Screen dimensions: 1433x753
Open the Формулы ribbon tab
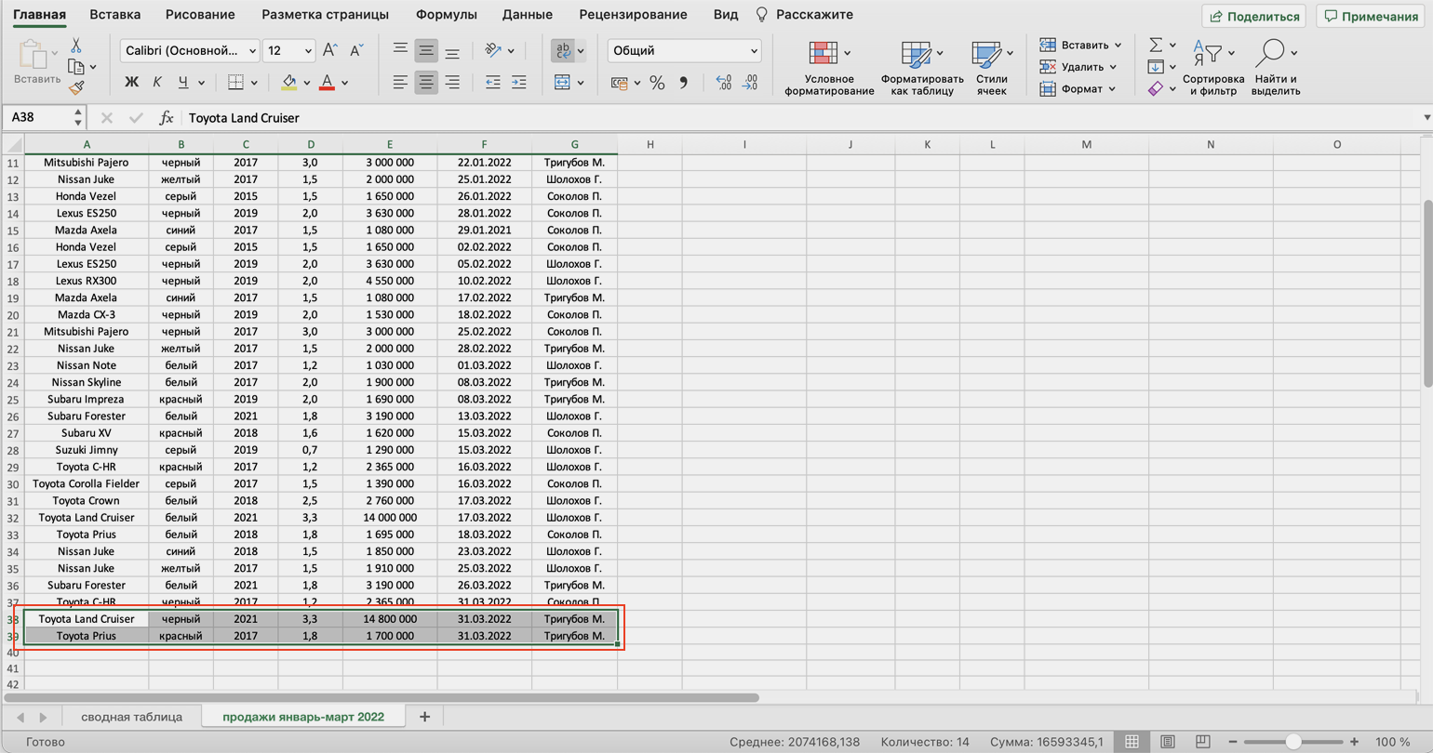click(447, 15)
